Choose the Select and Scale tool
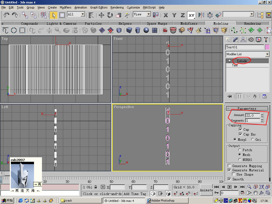This screenshot has height=204, width=272. (118, 15)
